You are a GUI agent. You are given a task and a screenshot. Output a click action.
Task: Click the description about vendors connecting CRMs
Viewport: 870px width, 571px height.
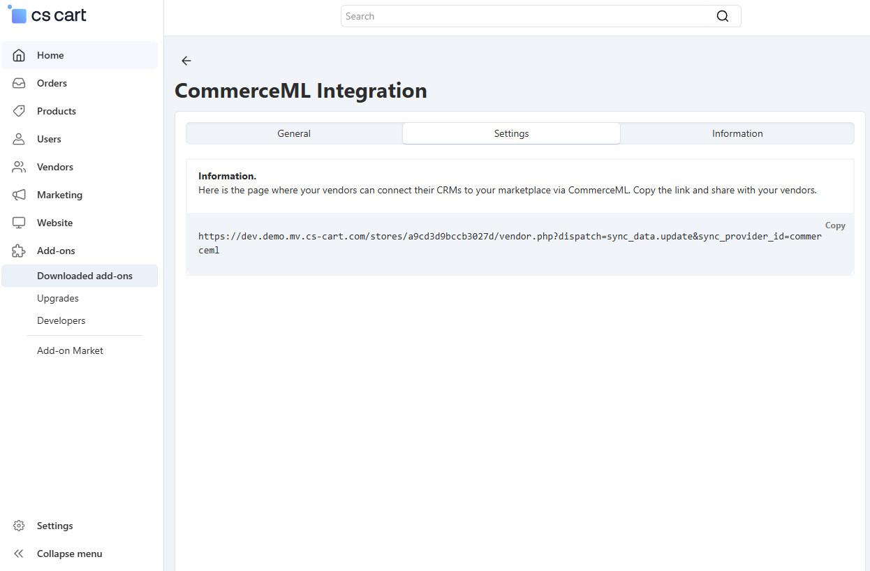507,190
